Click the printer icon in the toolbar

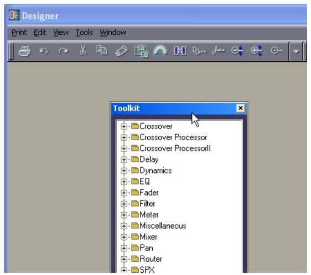click(24, 51)
